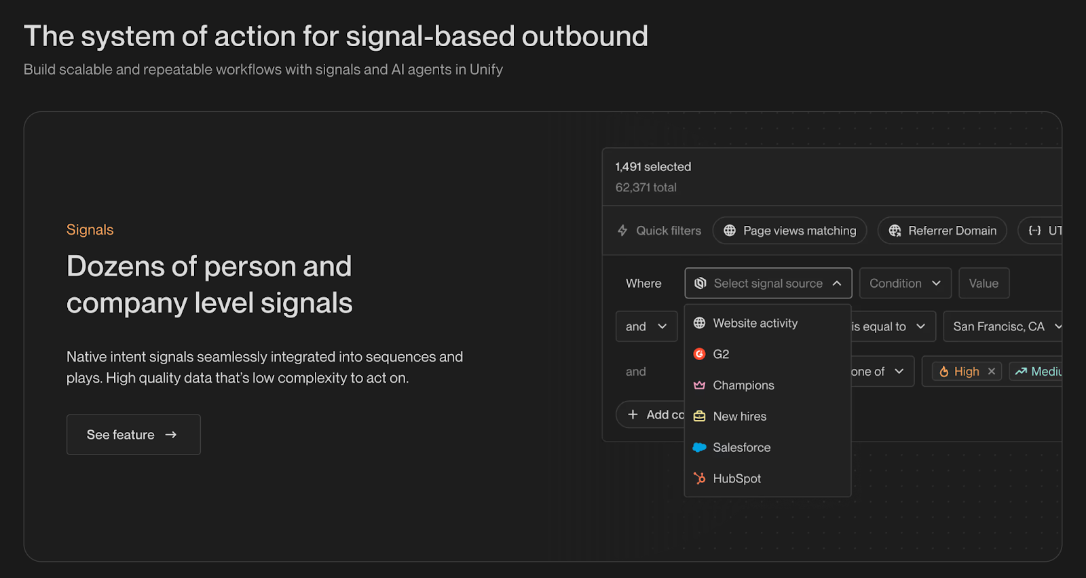Click the Referrer Domain globe icon
This screenshot has height=578, width=1086.
[x=895, y=231]
